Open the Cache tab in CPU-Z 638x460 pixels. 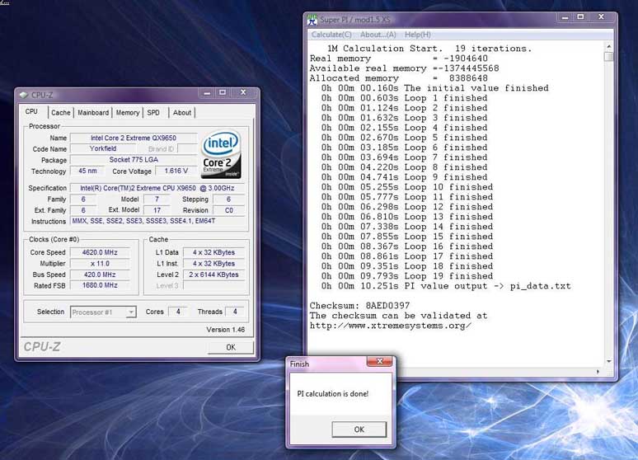coord(61,113)
